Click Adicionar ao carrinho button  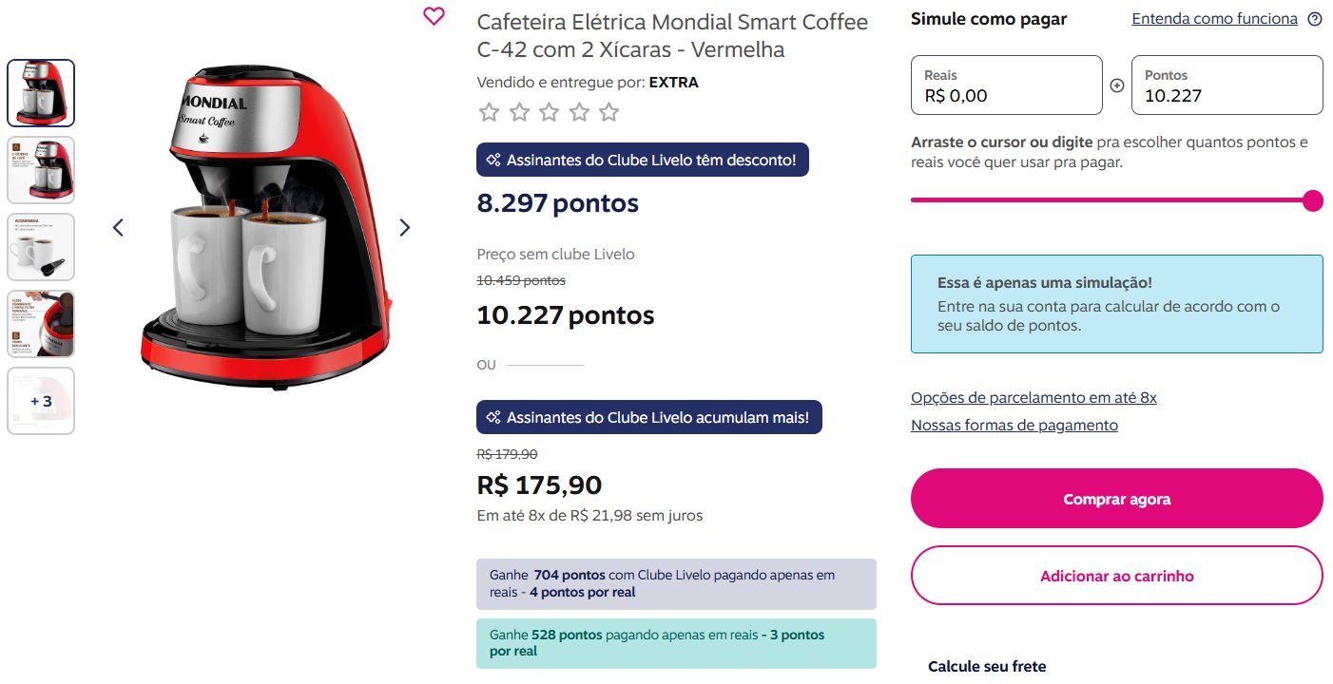(x=1117, y=576)
